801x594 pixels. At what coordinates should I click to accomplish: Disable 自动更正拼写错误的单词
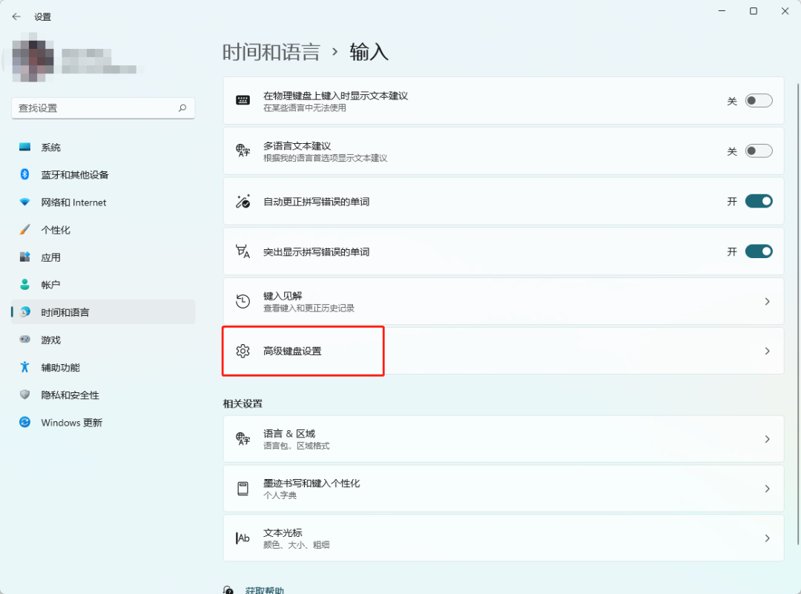[x=758, y=200]
